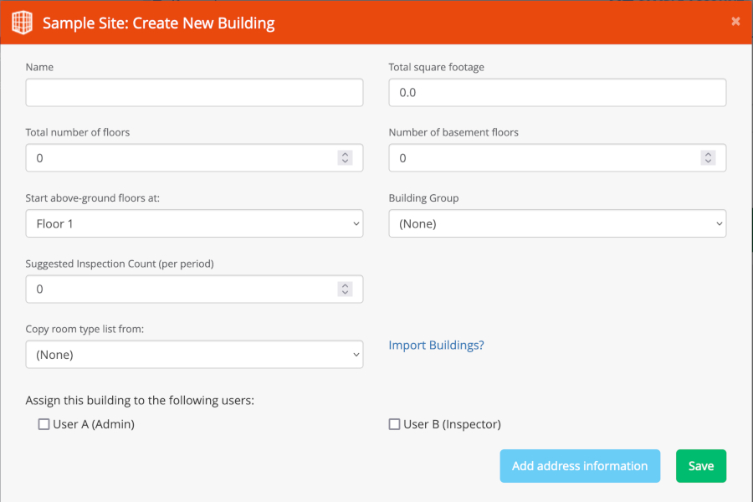Click the building icon in header

[22, 23]
